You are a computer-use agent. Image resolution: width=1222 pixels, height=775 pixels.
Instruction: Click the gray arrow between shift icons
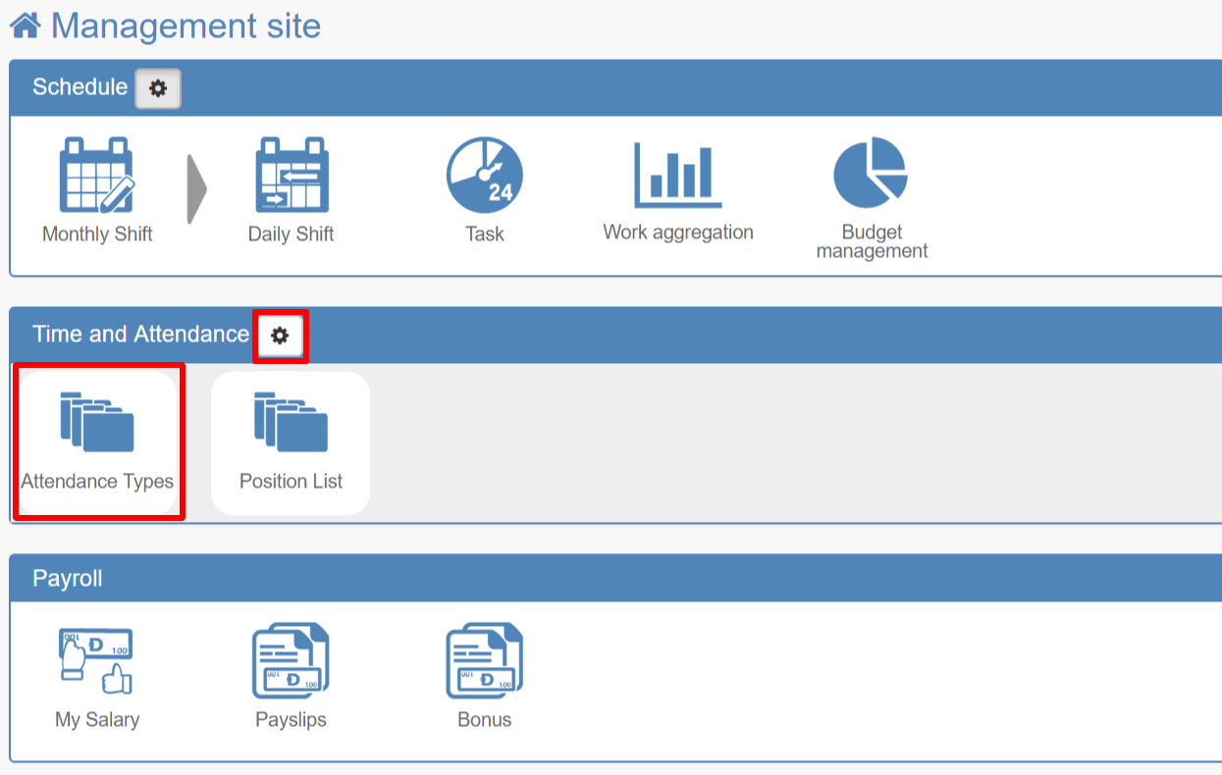[196, 186]
